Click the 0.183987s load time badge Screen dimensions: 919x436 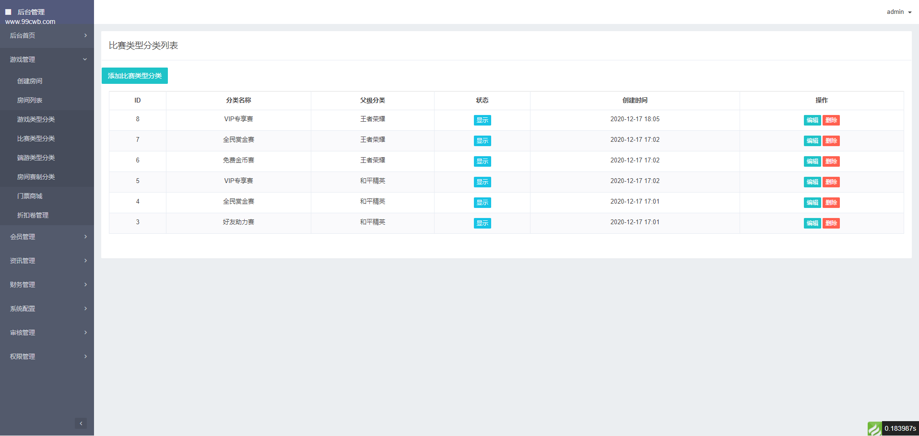coord(900,428)
